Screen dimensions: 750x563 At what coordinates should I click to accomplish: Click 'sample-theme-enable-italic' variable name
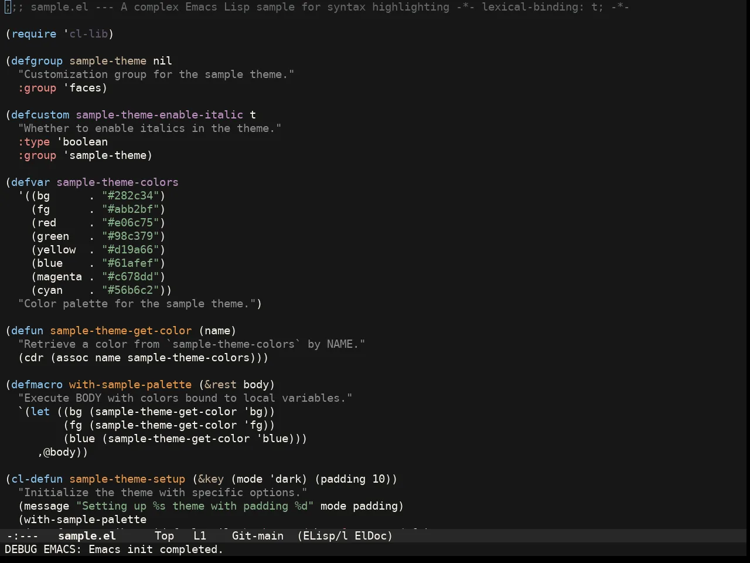(159, 115)
